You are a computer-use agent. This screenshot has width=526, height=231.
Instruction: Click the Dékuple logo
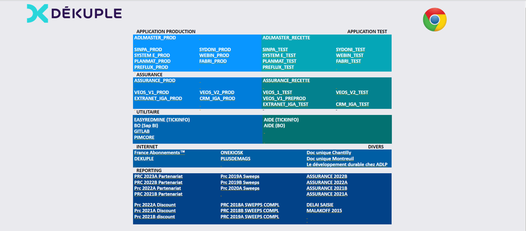coord(74,13)
